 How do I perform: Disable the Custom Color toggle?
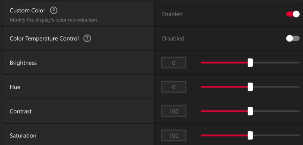[x=293, y=14]
